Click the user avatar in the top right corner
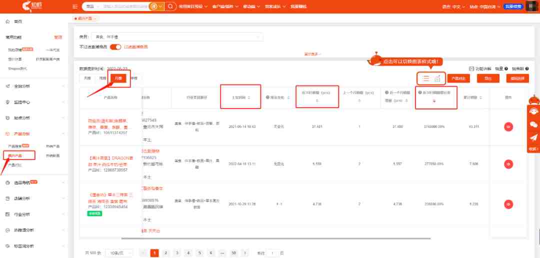This screenshot has width=540, height=258. pyautogui.click(x=531, y=6)
